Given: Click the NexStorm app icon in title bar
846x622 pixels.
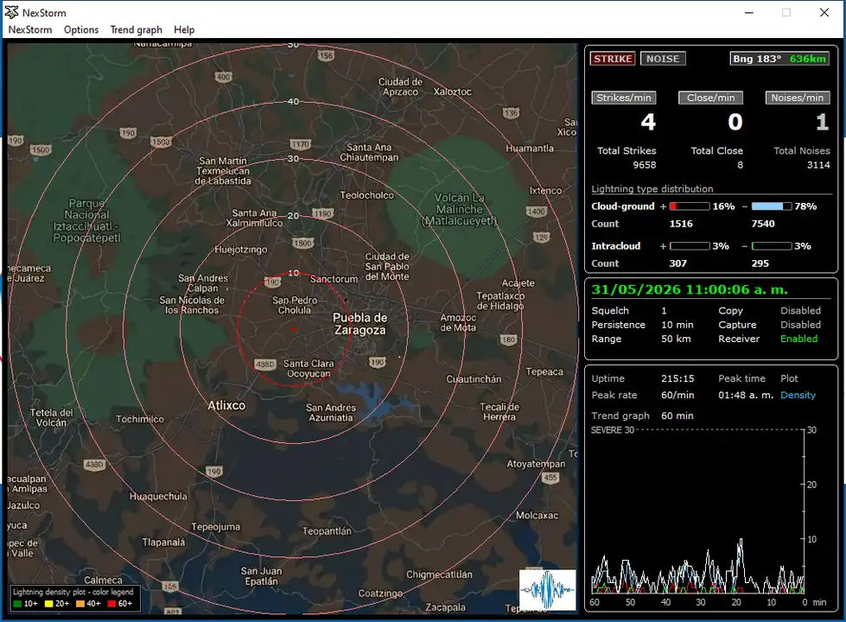Looking at the screenshot, I should tap(11, 12).
